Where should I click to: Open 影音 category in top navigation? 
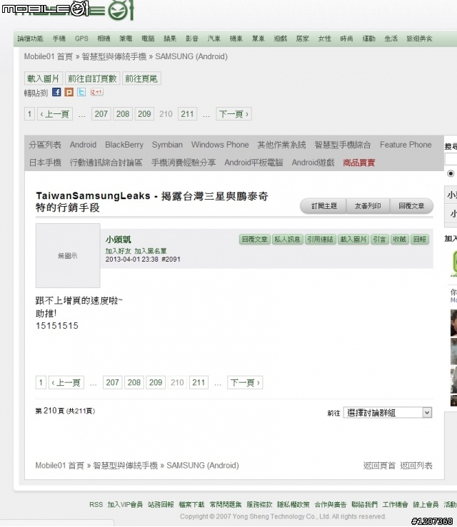pyautogui.click(x=192, y=39)
